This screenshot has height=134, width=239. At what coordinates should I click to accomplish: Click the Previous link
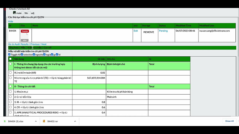point(35,44)
